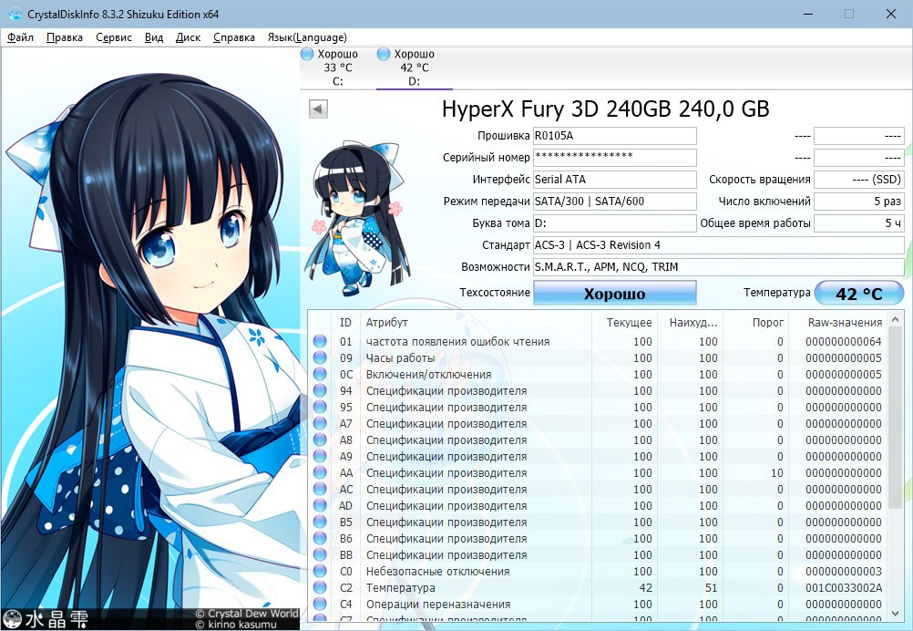Click status orb of attribute BB

[x=320, y=554]
